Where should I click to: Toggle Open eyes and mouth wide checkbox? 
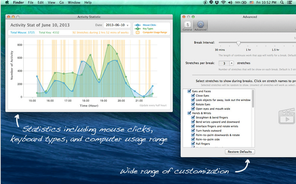point(193,108)
